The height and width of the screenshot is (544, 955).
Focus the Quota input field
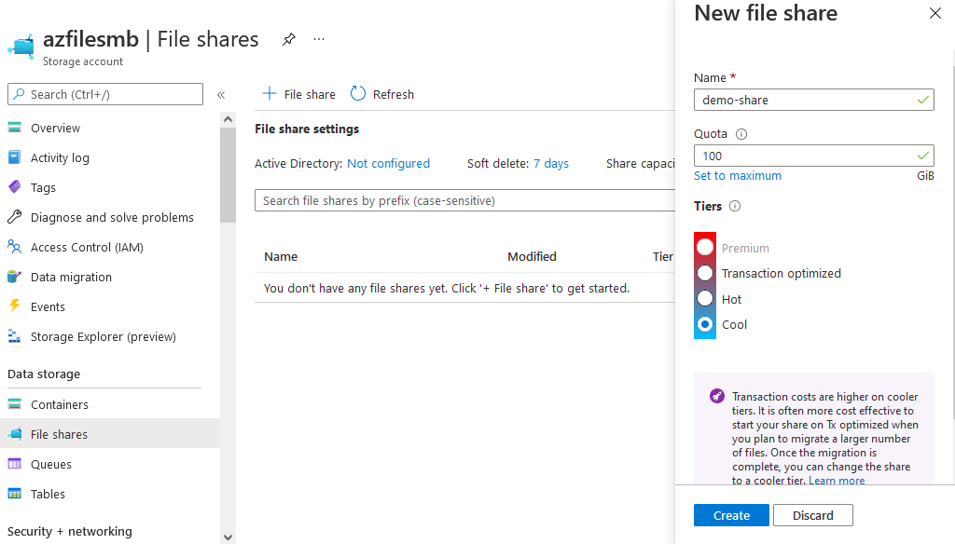coord(813,156)
